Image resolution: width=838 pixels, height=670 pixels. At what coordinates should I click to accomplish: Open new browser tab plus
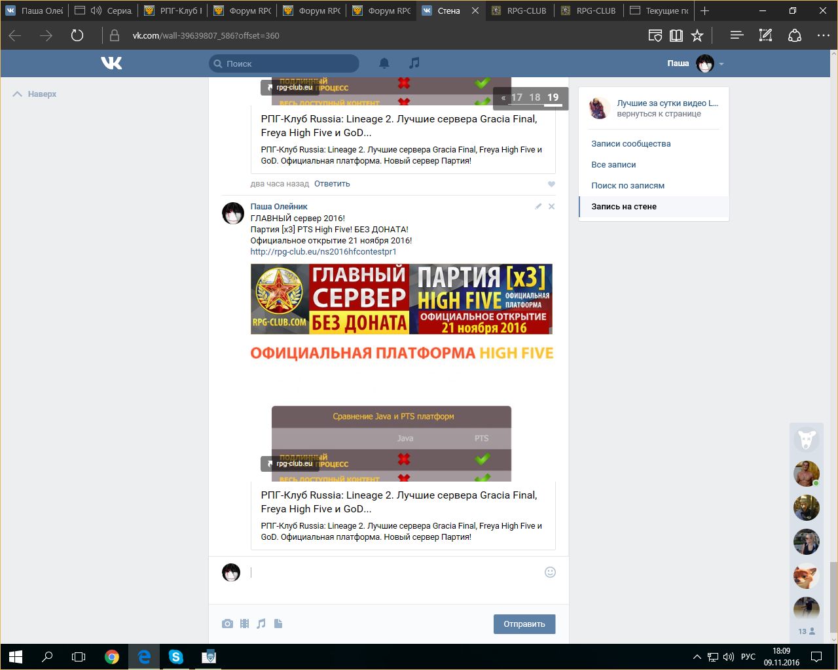pos(705,10)
